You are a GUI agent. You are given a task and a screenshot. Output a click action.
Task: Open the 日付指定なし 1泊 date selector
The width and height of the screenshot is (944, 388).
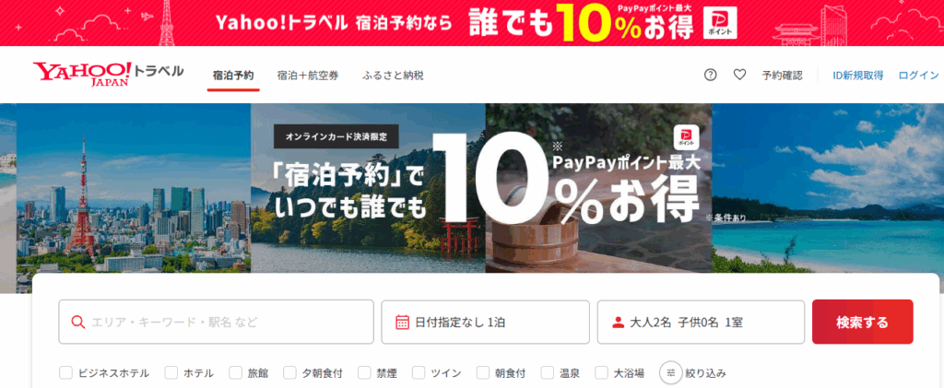(x=485, y=322)
